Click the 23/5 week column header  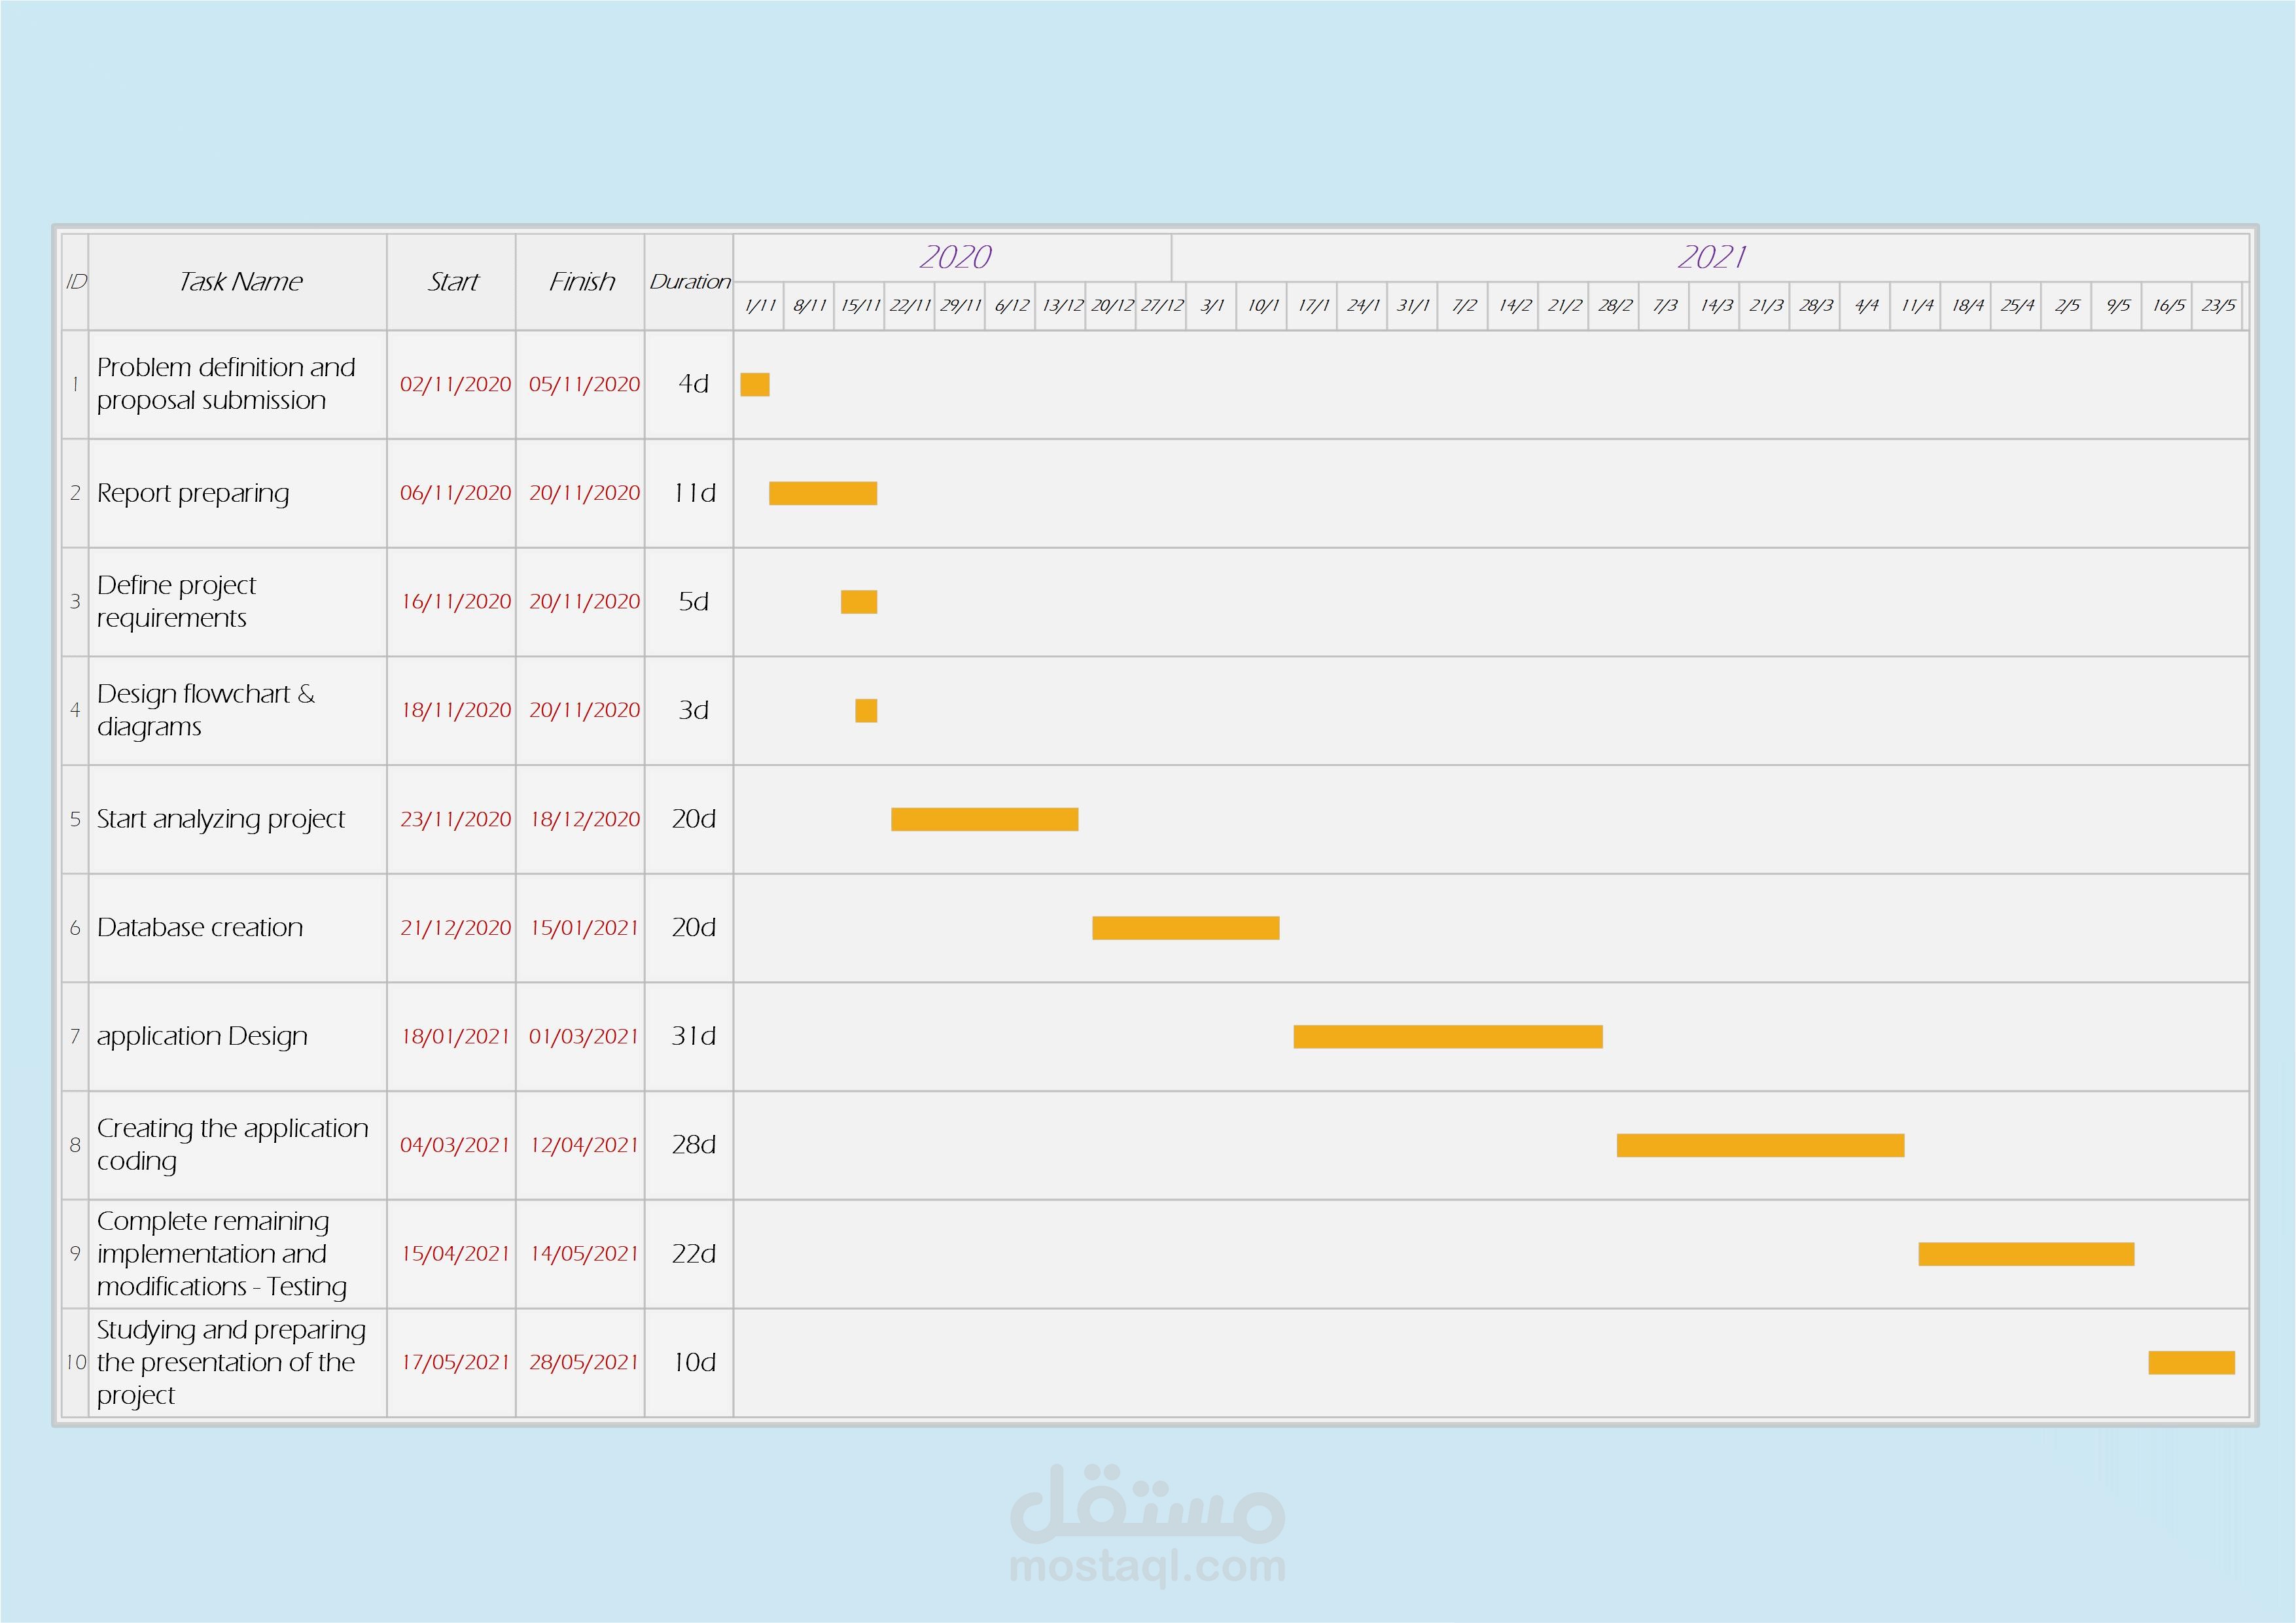(2217, 306)
